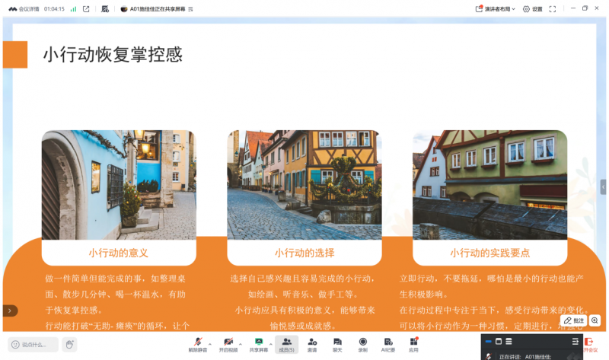The height and width of the screenshot is (360, 609).
Task: Open the 聊天 chat panel
Action: pyautogui.click(x=337, y=343)
